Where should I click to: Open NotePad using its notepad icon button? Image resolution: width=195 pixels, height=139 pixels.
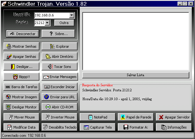[97, 117]
